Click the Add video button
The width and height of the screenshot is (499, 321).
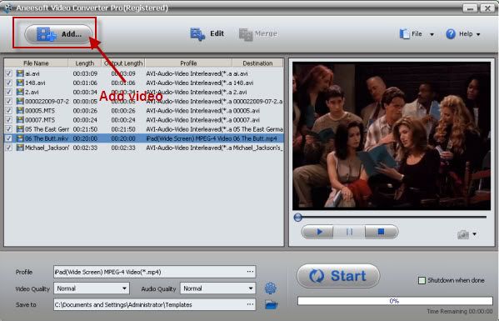tap(58, 33)
